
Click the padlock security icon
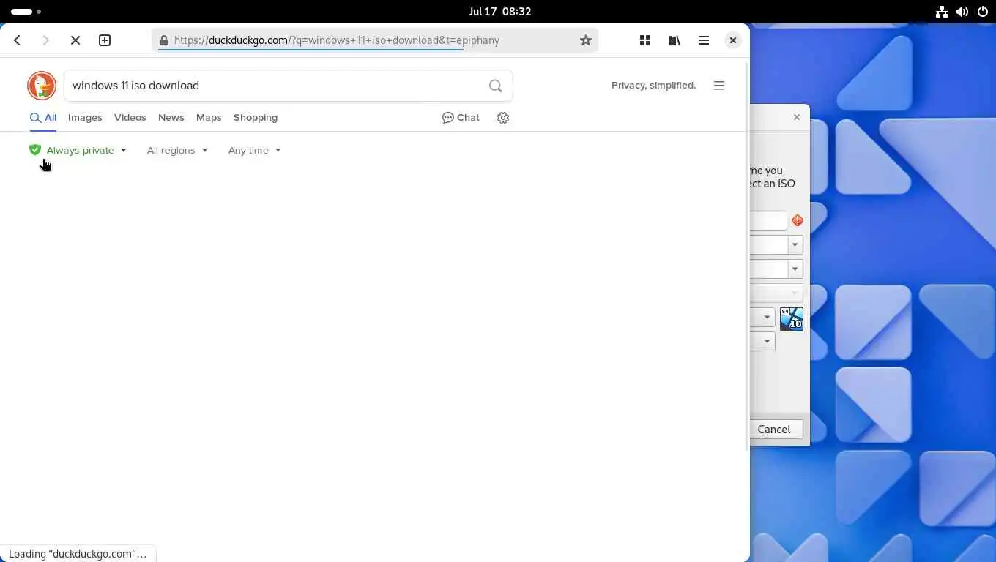pos(164,40)
